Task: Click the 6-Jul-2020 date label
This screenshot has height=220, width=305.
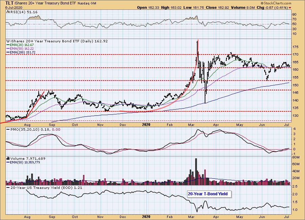Action: (x=14, y=8)
